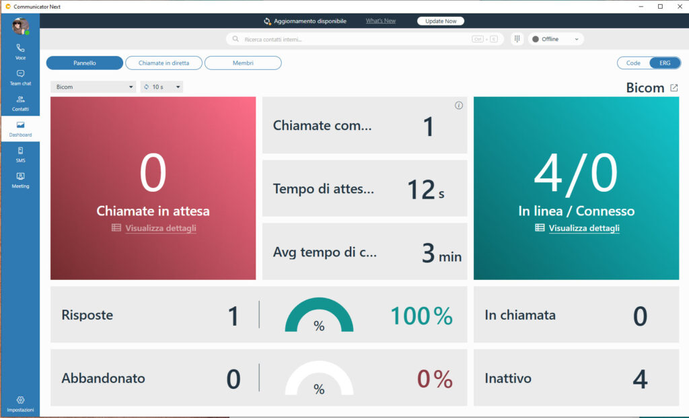Click the table icon under In linea / Connesso
Screen dimensions: 689x418
click(540, 228)
